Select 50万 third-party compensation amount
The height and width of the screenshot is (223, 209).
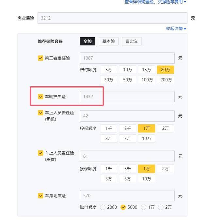(x=127, y=80)
